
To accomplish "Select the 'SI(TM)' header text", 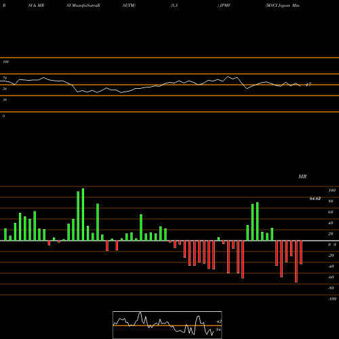I will click(129, 5).
